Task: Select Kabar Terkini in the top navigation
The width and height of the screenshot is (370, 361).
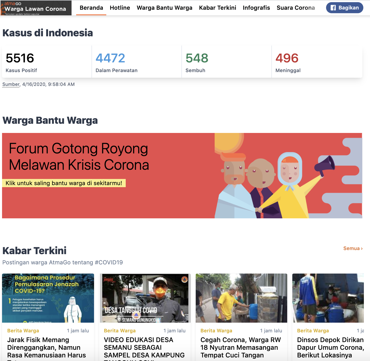Action: coord(218,8)
